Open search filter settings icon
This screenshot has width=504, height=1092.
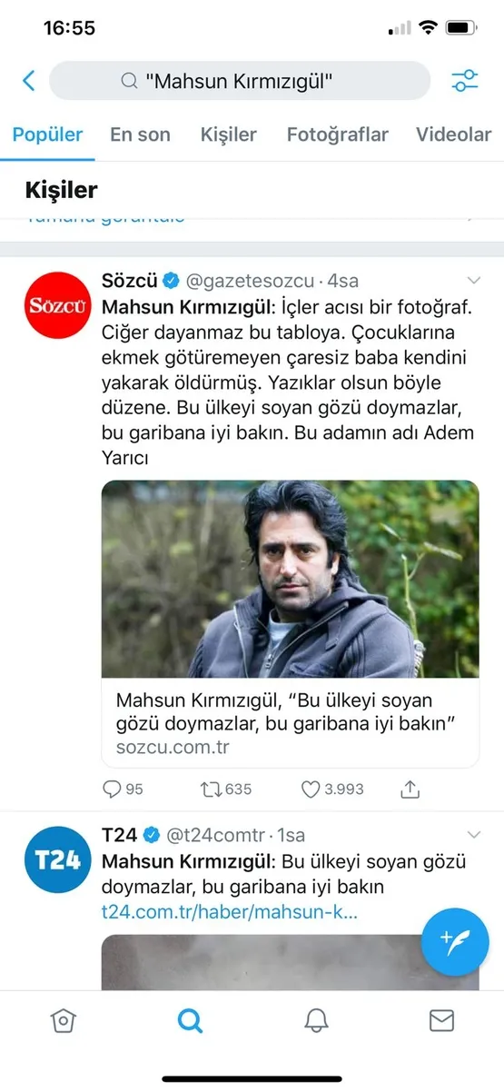coord(464,81)
